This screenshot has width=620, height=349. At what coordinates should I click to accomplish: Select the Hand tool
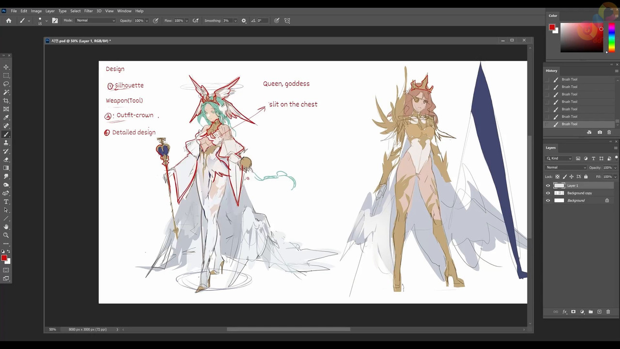click(6, 226)
